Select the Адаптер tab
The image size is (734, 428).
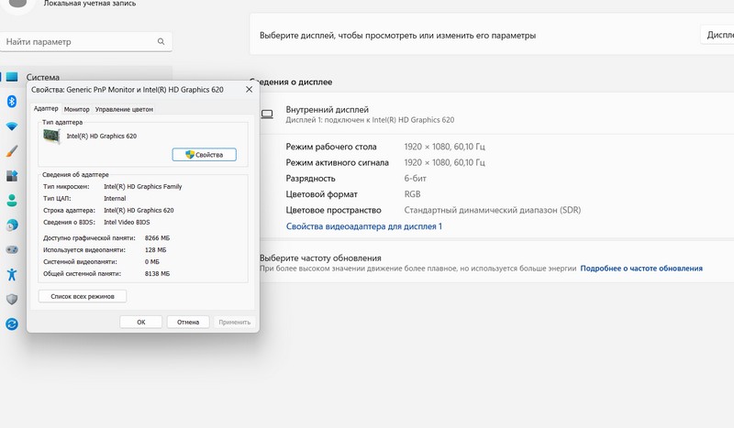pos(45,109)
